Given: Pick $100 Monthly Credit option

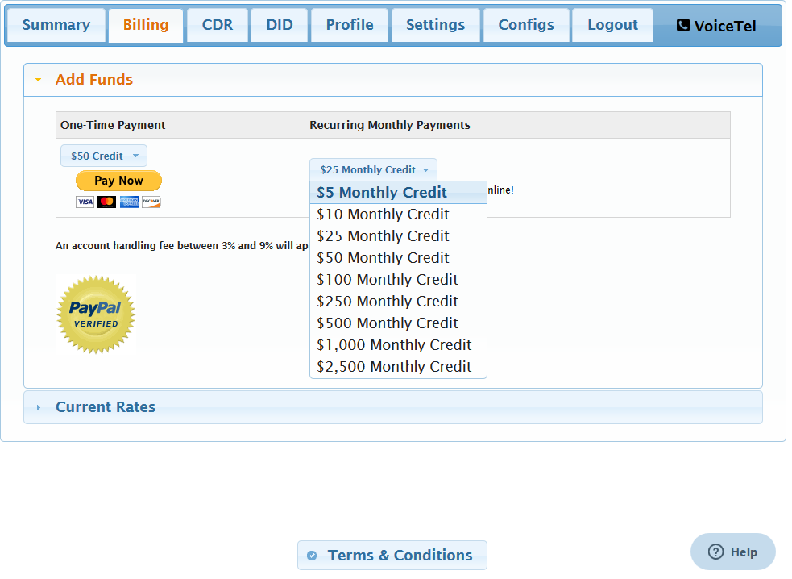Looking at the screenshot, I should pyautogui.click(x=398, y=280).
